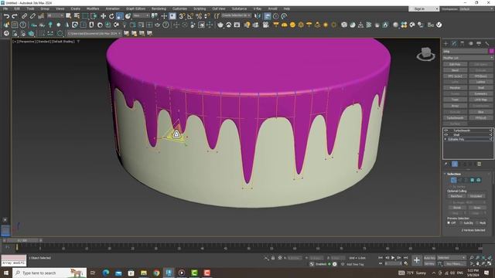Click the Play Animation button
The image size is (495, 278).
[393, 258]
